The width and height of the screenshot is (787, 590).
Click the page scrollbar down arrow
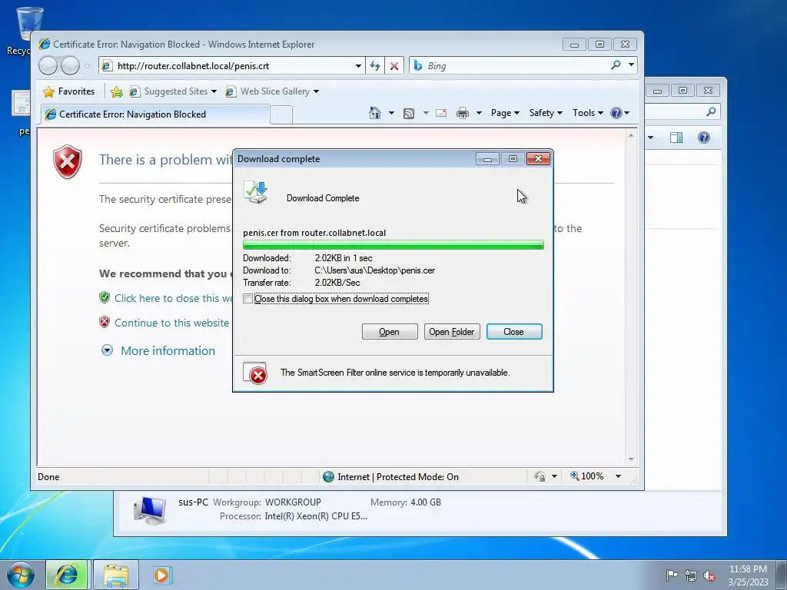point(631,459)
